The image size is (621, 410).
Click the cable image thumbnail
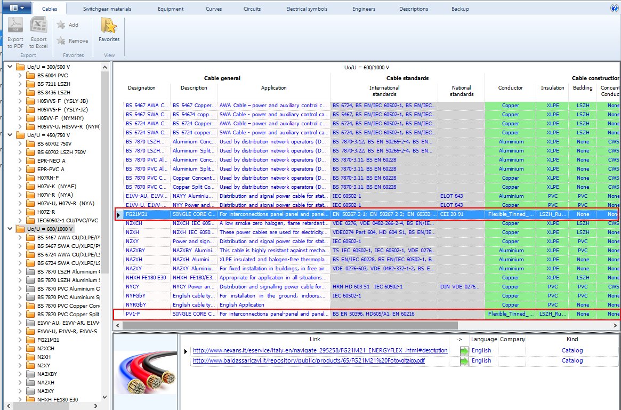pyautogui.click(x=145, y=371)
